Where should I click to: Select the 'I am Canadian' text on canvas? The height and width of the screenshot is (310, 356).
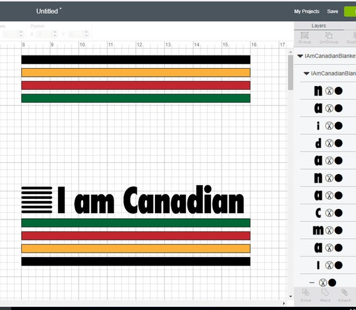tap(151, 200)
